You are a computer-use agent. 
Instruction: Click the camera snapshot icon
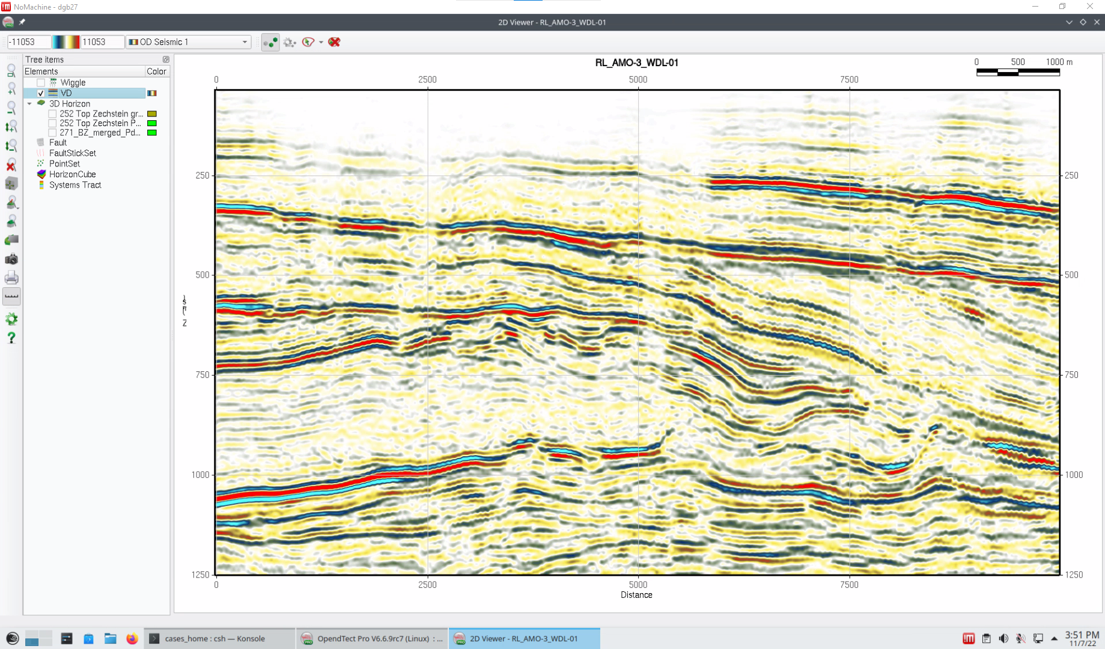[x=11, y=259]
